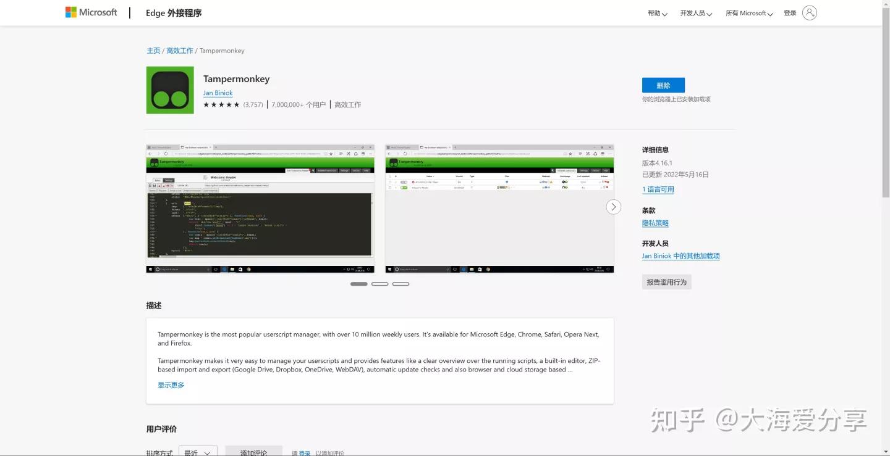
Task: Click the 7,000,000+ 个用户 text
Action: [299, 105]
